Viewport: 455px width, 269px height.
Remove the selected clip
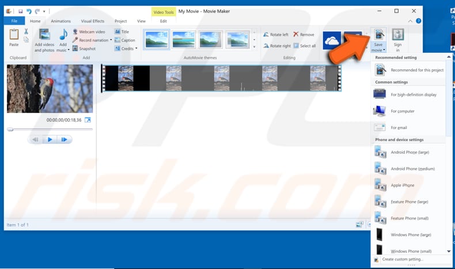pos(304,35)
